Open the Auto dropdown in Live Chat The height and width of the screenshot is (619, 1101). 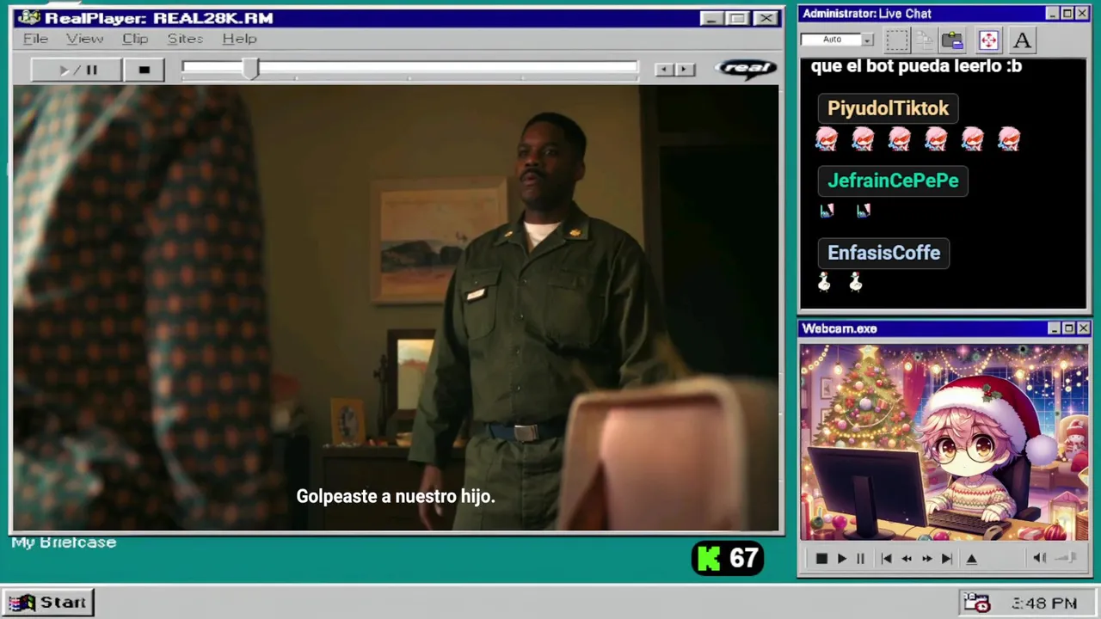(x=868, y=40)
